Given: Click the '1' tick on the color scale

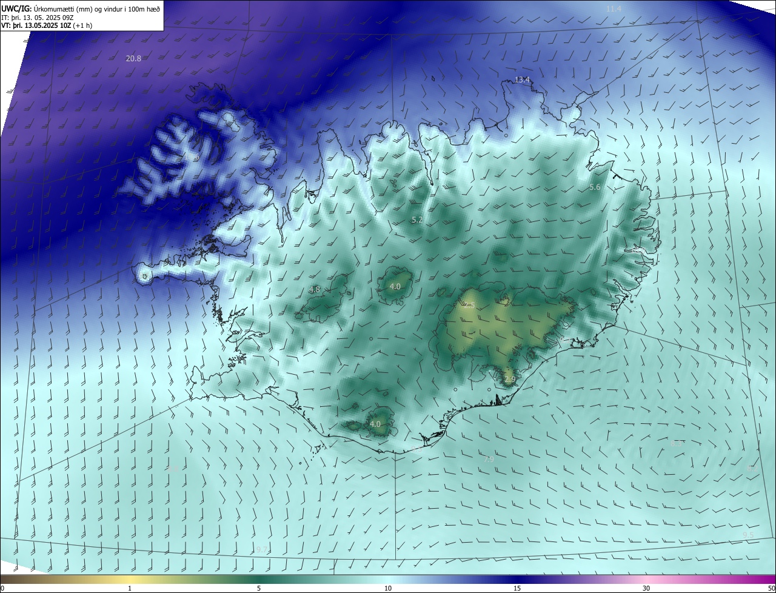Looking at the screenshot, I should pos(130,589).
